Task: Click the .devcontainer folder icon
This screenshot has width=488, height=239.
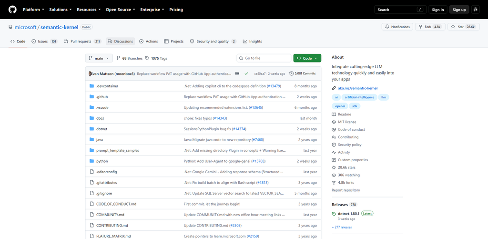Action: (x=91, y=86)
